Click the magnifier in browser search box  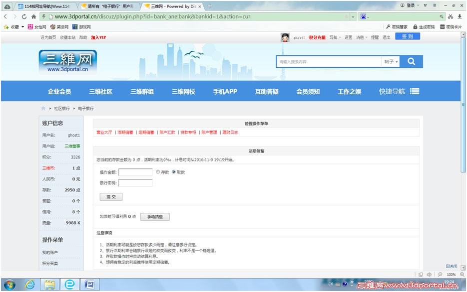pyautogui.click(x=442, y=16)
